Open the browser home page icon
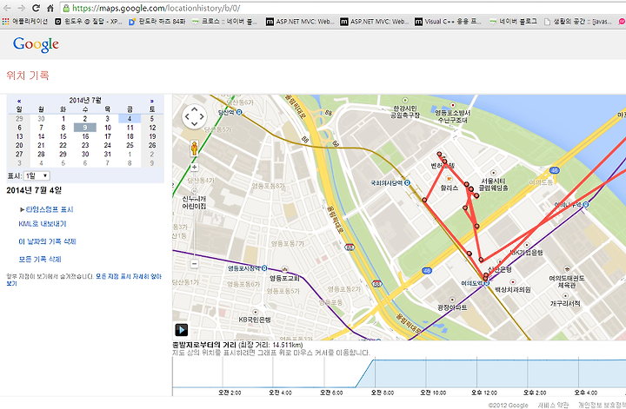626x409 pixels. [50, 8]
